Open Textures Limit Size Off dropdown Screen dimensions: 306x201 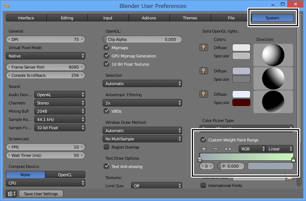tap(157, 186)
